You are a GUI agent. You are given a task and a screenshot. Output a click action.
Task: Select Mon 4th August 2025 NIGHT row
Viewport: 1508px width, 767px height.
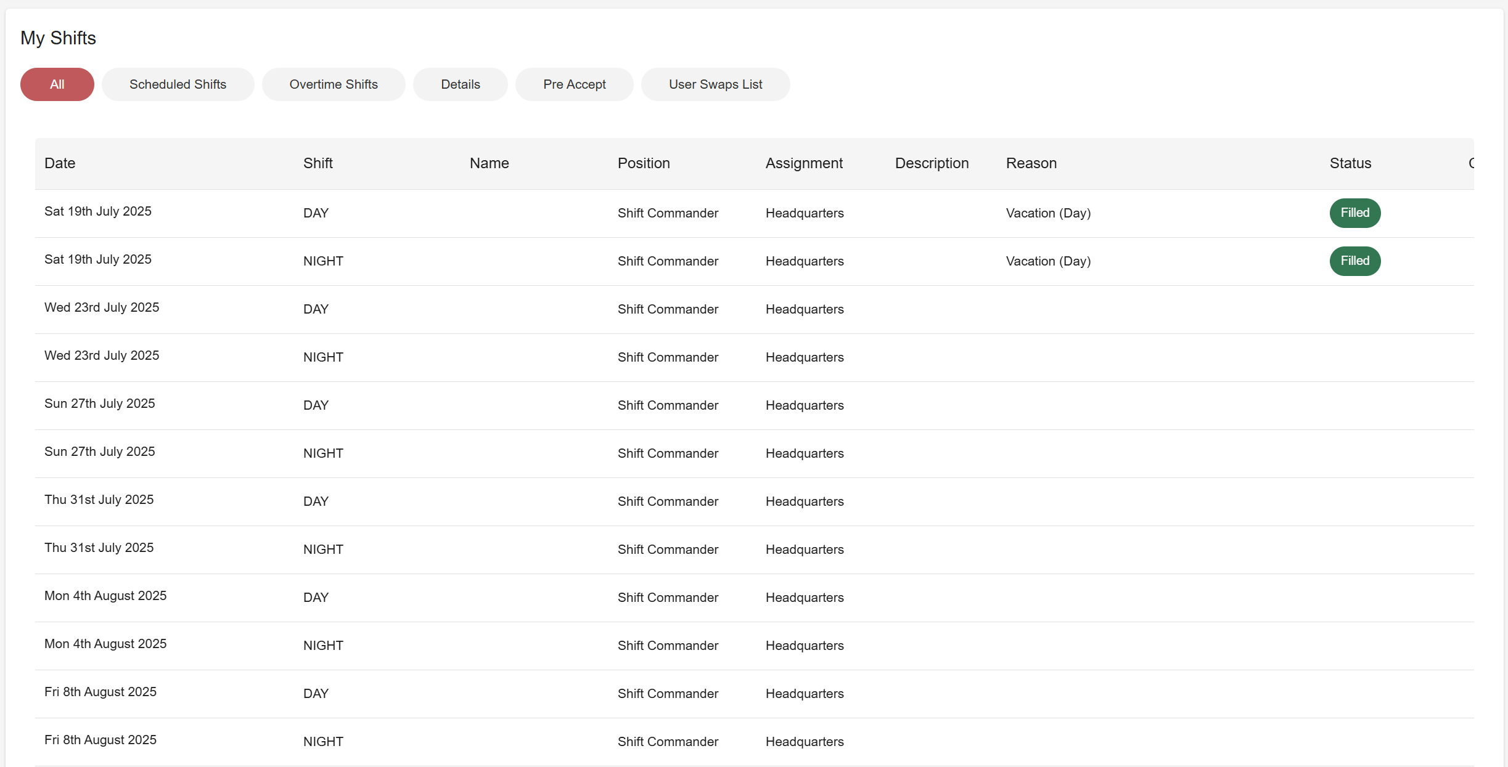click(105, 644)
